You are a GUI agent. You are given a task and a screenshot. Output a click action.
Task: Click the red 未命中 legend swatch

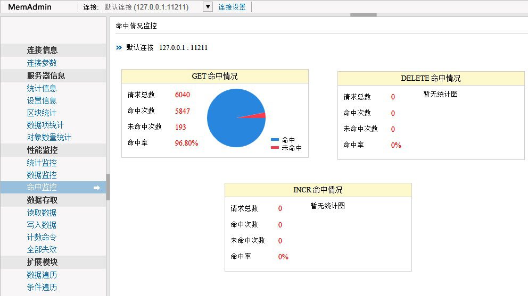point(275,148)
